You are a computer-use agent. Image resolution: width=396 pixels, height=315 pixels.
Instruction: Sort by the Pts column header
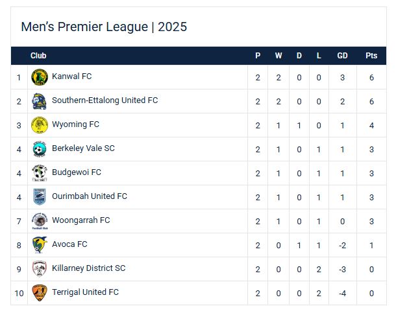(x=371, y=56)
